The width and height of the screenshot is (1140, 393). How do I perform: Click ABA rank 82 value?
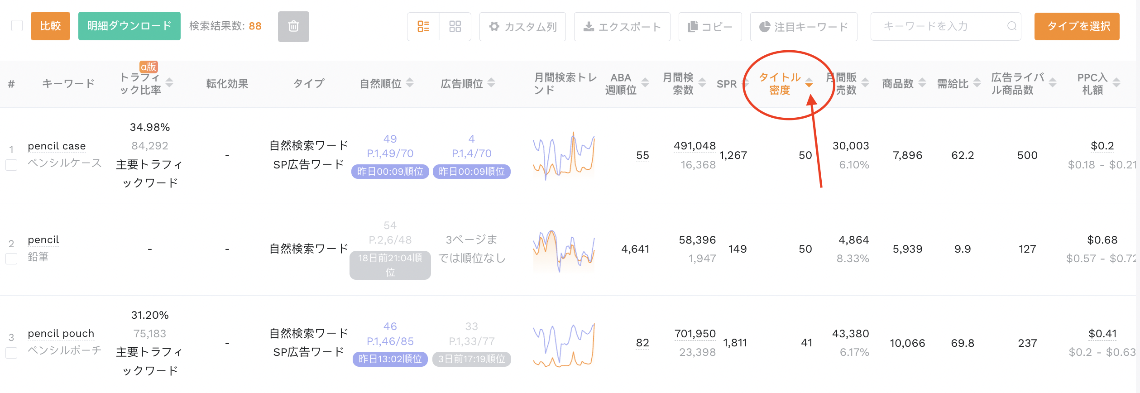[x=642, y=343]
